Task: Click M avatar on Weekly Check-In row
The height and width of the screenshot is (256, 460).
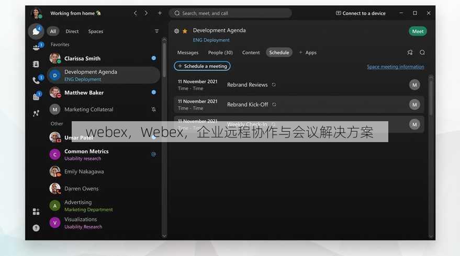Action: click(414, 124)
